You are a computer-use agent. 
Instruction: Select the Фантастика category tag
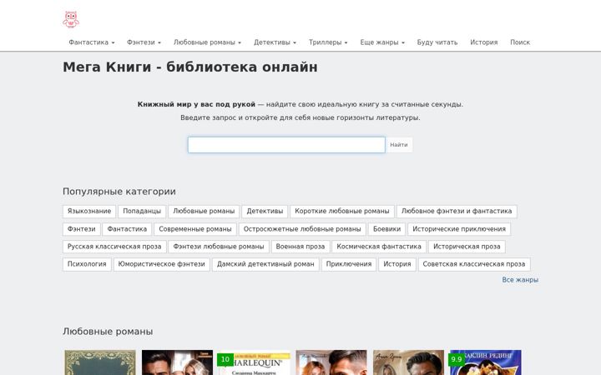tap(127, 229)
